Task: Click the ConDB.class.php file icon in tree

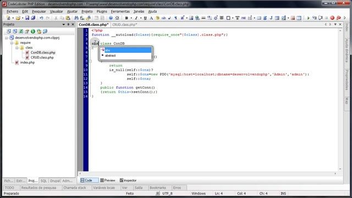Action: tap(27, 53)
